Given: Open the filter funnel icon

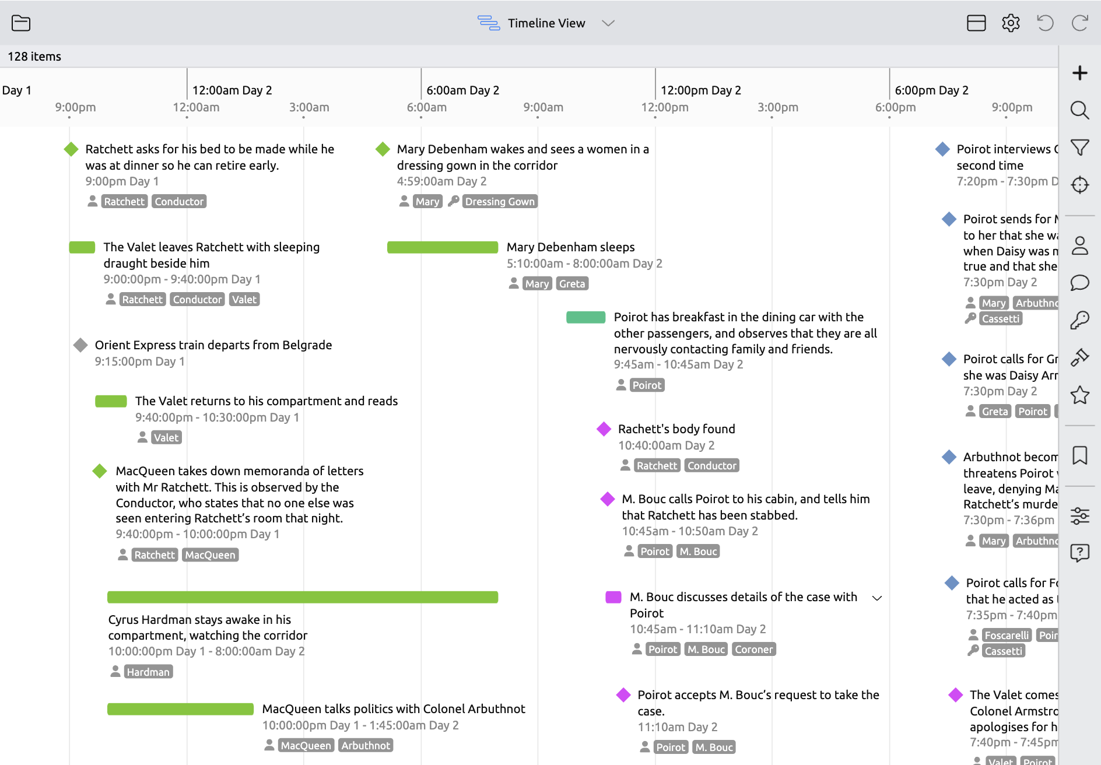Looking at the screenshot, I should coord(1080,148).
